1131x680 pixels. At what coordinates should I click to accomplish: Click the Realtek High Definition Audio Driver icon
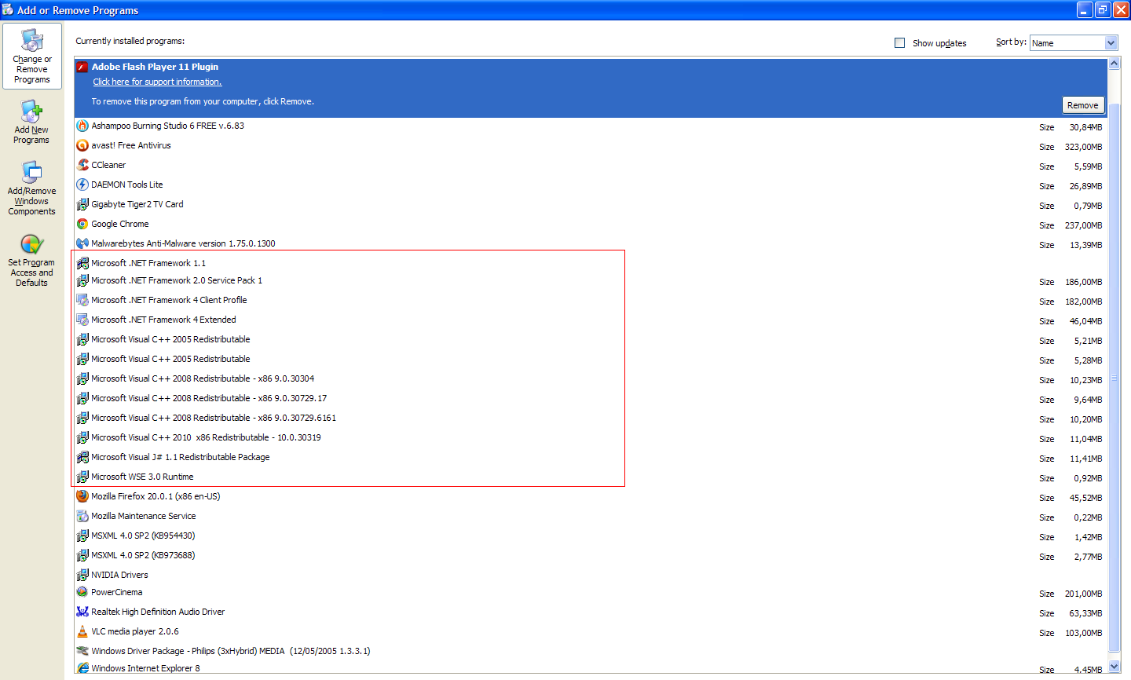coord(82,612)
